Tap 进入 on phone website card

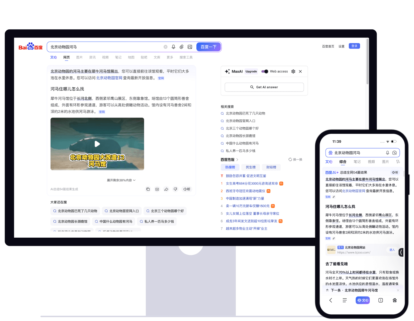pyautogui.click(x=392, y=250)
